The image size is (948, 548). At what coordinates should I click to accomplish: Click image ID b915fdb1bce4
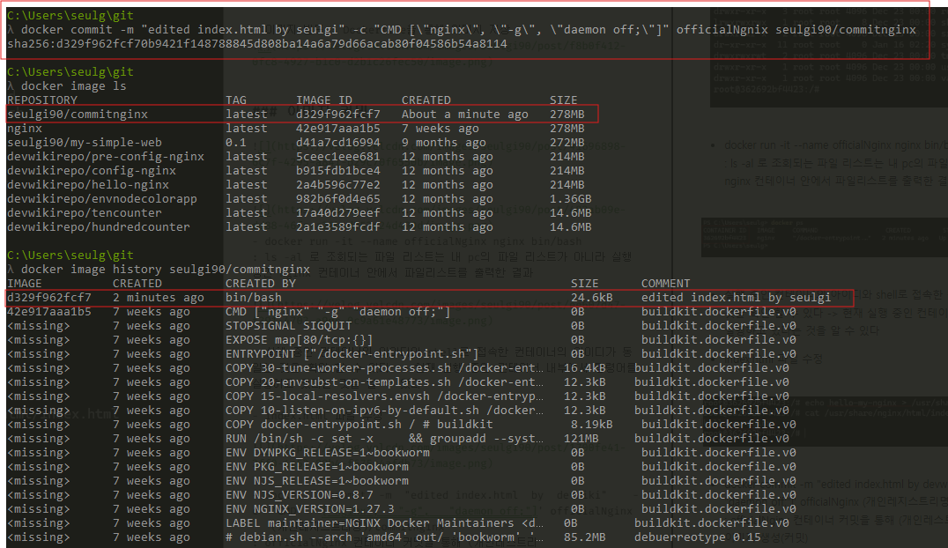338,171
